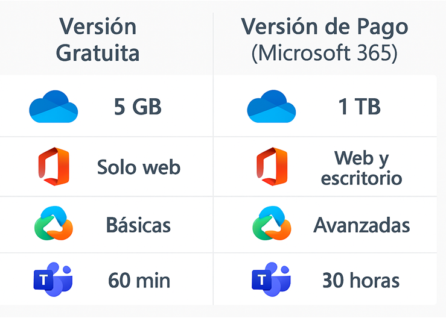
Task: Click the 1 TB storage label
Action: (x=359, y=107)
